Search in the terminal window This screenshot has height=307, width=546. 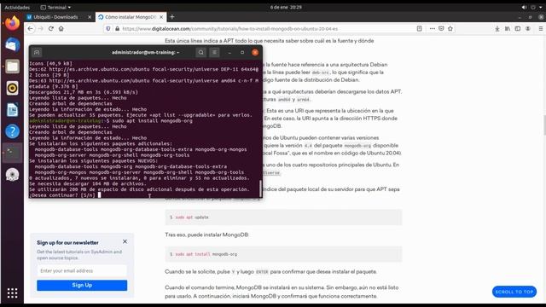click(x=201, y=52)
